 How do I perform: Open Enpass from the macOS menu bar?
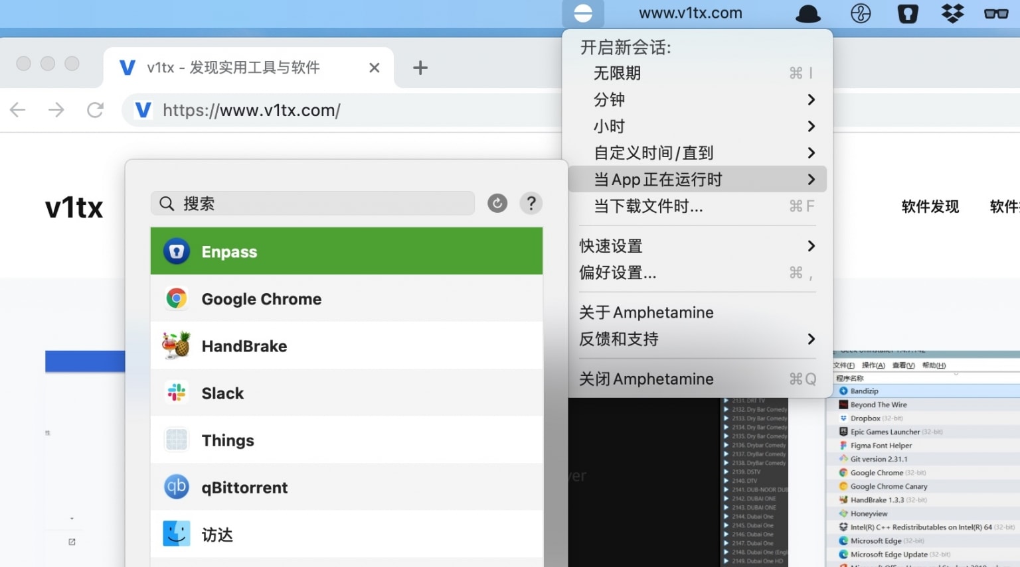click(908, 13)
